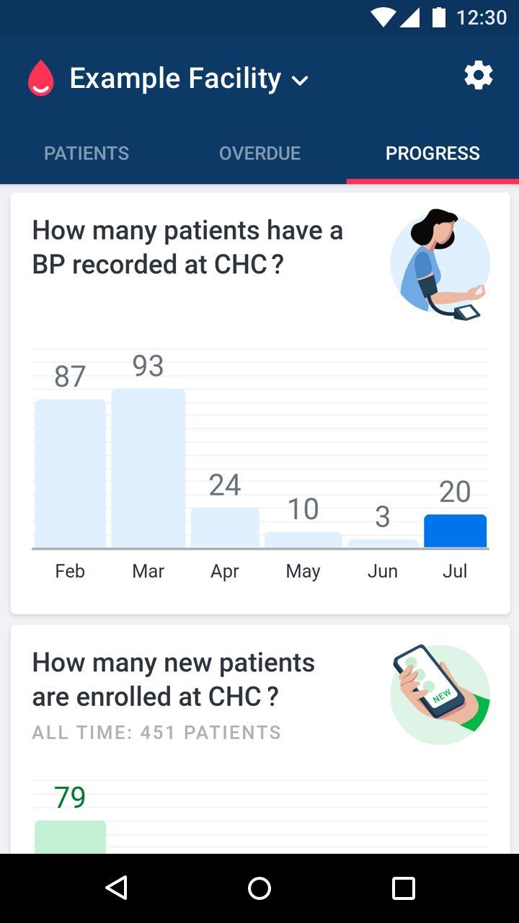This screenshot has height=923, width=519.
Task: Tap the May bar showing 10
Action: (303, 539)
